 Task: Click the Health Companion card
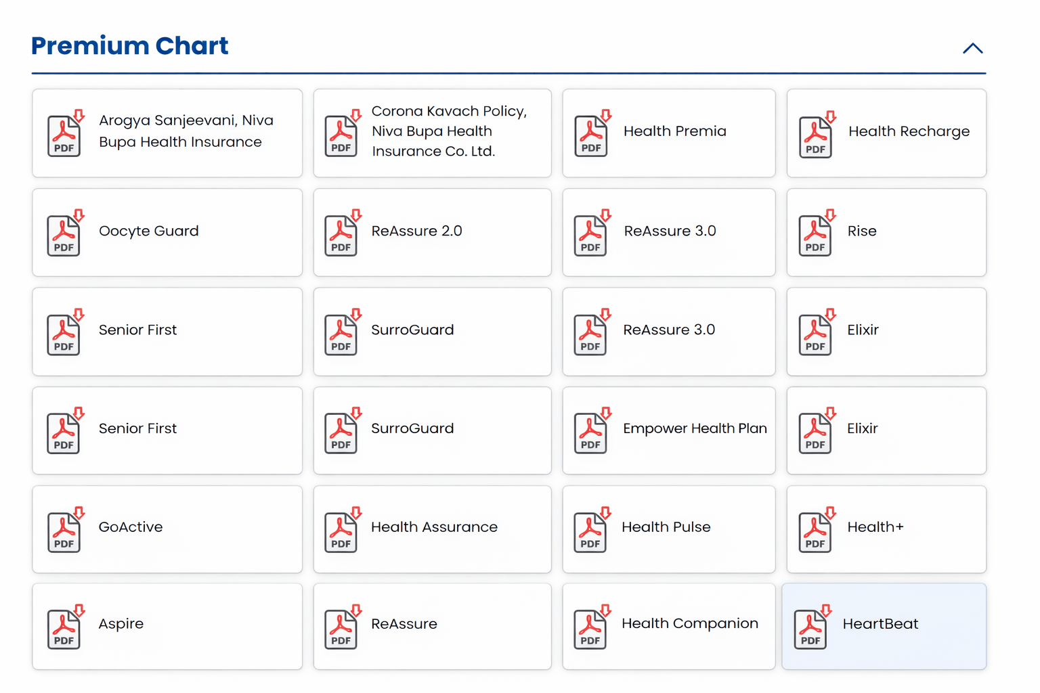[x=668, y=626]
